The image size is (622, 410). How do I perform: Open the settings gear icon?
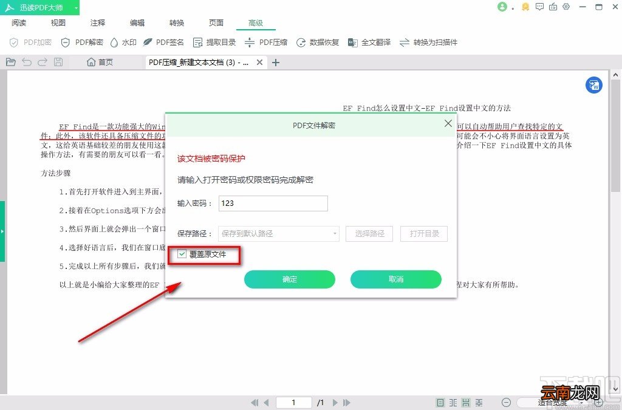(567, 7)
